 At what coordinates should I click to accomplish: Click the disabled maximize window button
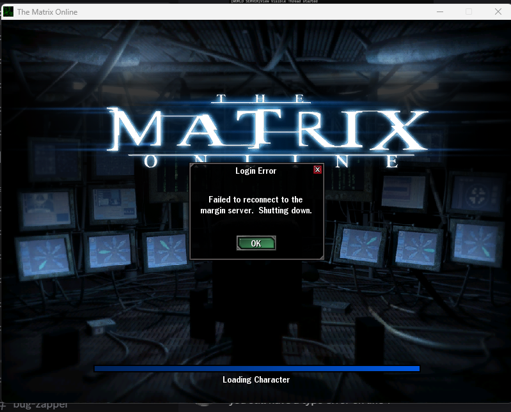pyautogui.click(x=468, y=11)
